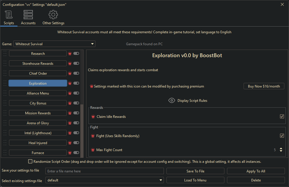This screenshot has width=289, height=187.
Task: Click the drag handle dots beside Mission Rewards
Action: pyautogui.click(x=5, y=113)
